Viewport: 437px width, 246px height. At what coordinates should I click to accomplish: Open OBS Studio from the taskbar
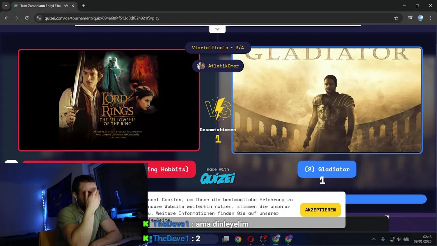point(263,239)
